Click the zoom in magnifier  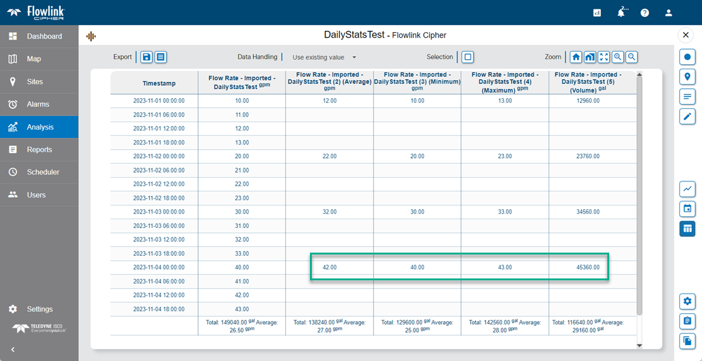tap(618, 57)
